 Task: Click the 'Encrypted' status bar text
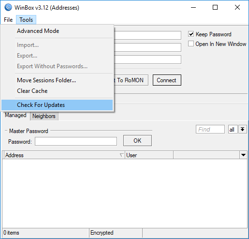(102, 233)
